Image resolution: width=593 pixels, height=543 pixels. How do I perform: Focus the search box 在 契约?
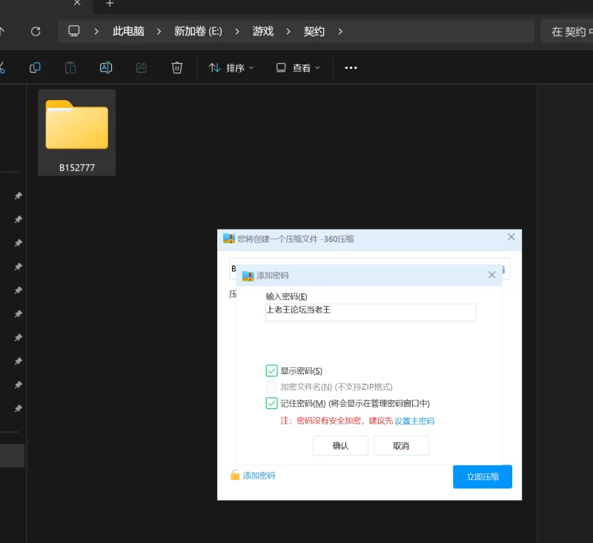[x=567, y=32]
